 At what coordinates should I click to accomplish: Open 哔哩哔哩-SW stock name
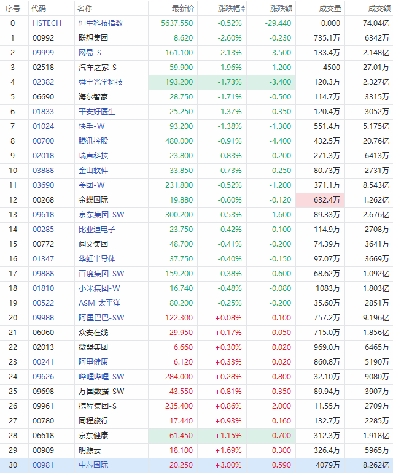pos(101,377)
